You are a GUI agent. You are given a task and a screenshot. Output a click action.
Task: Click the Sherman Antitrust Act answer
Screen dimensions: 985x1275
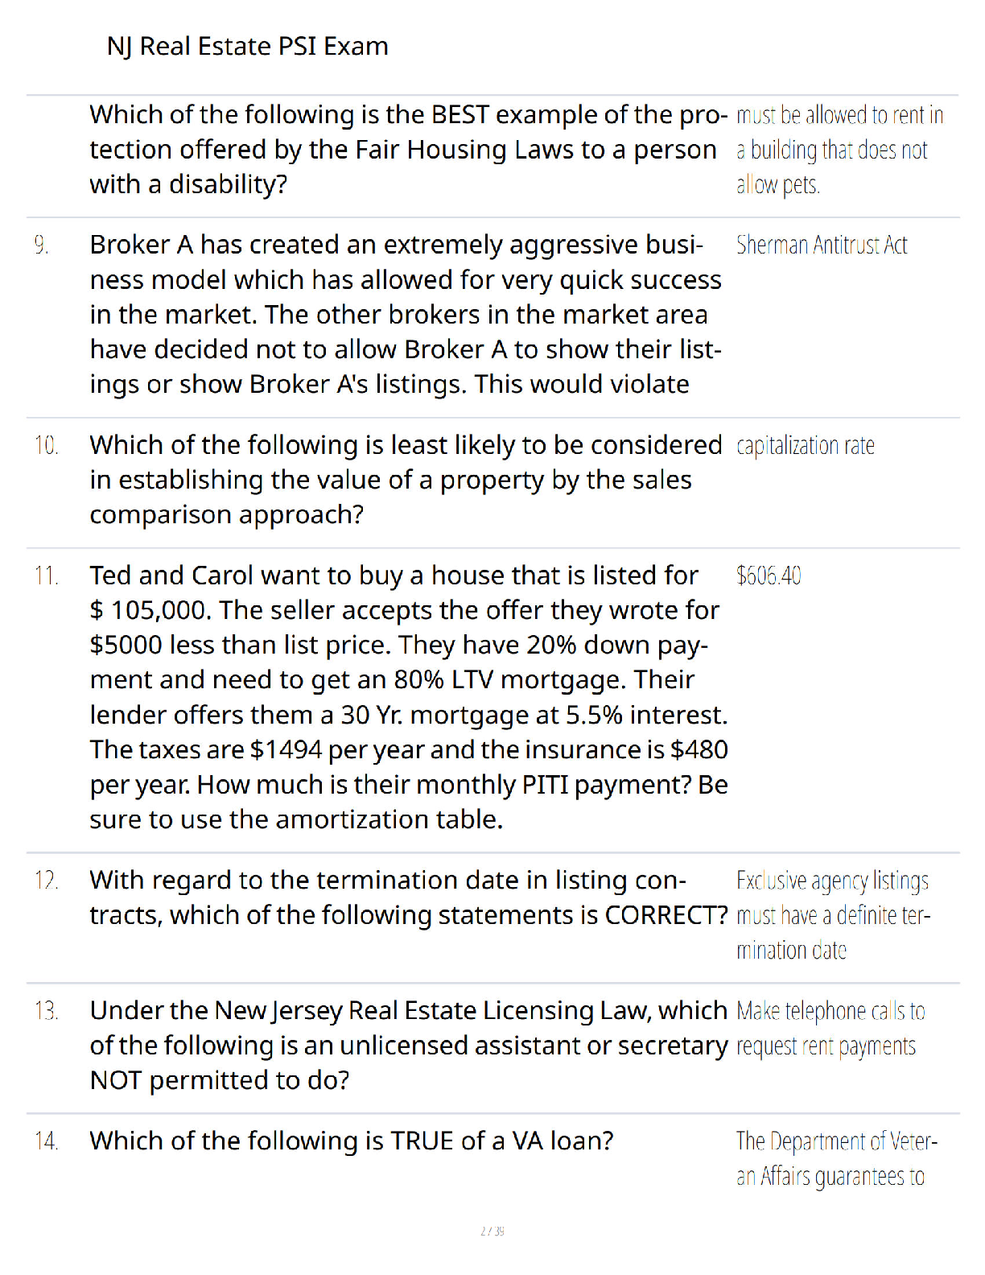point(822,245)
